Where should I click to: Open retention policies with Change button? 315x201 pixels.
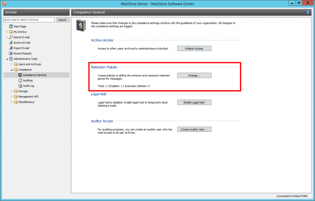click(194, 76)
